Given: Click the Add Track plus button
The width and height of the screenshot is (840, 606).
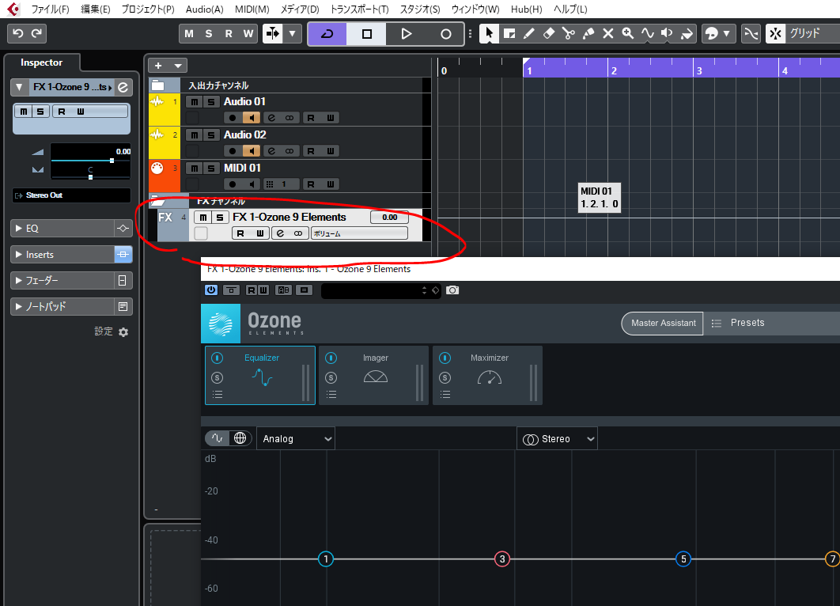Looking at the screenshot, I should [x=158, y=66].
